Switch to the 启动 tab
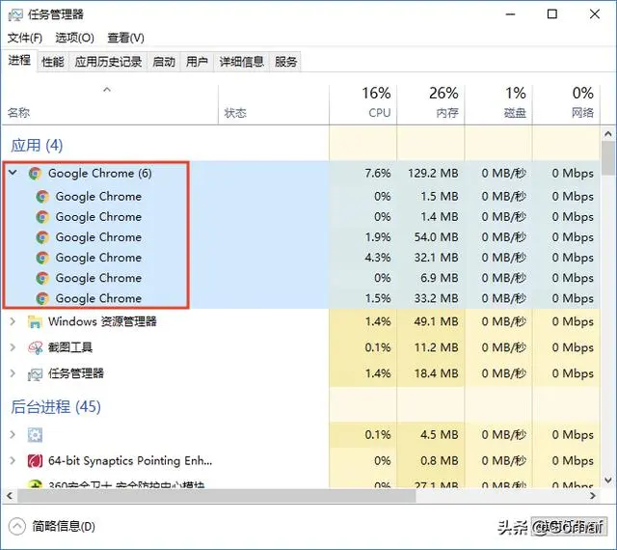Viewport: 617px width, 550px height. [x=164, y=62]
